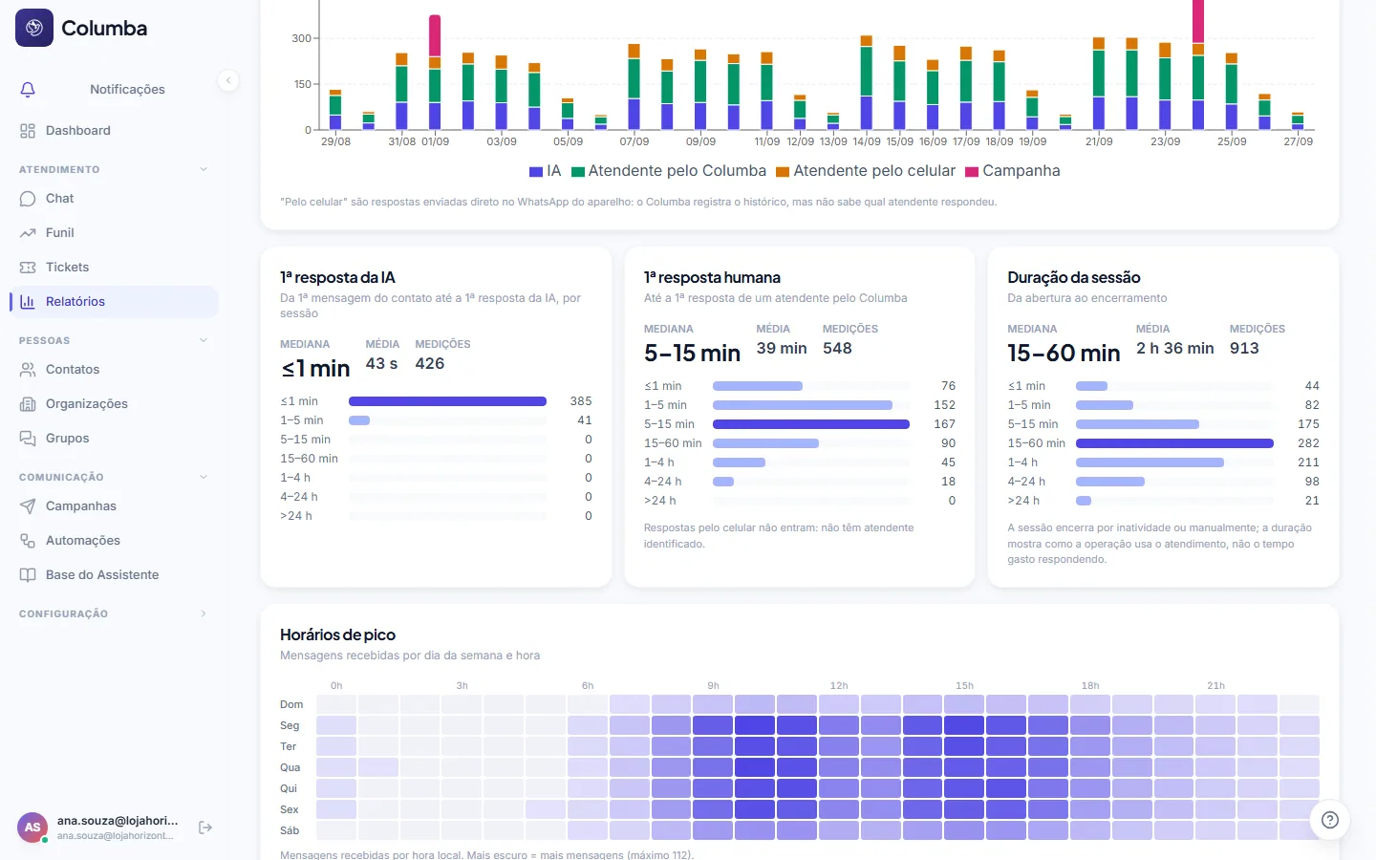1376x860 pixels.
Task: Open the Notificações bell icon
Action: click(x=28, y=89)
